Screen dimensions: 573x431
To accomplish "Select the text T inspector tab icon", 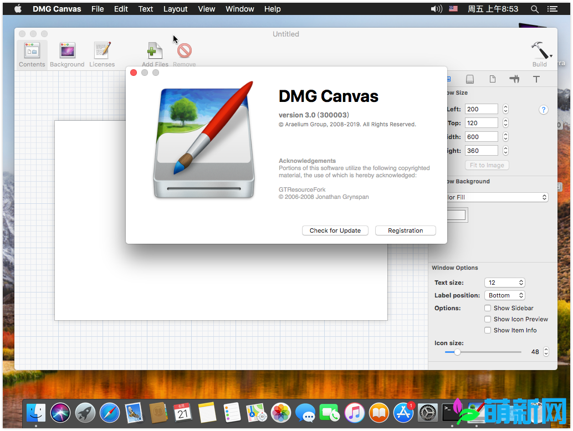I will pyautogui.click(x=536, y=79).
